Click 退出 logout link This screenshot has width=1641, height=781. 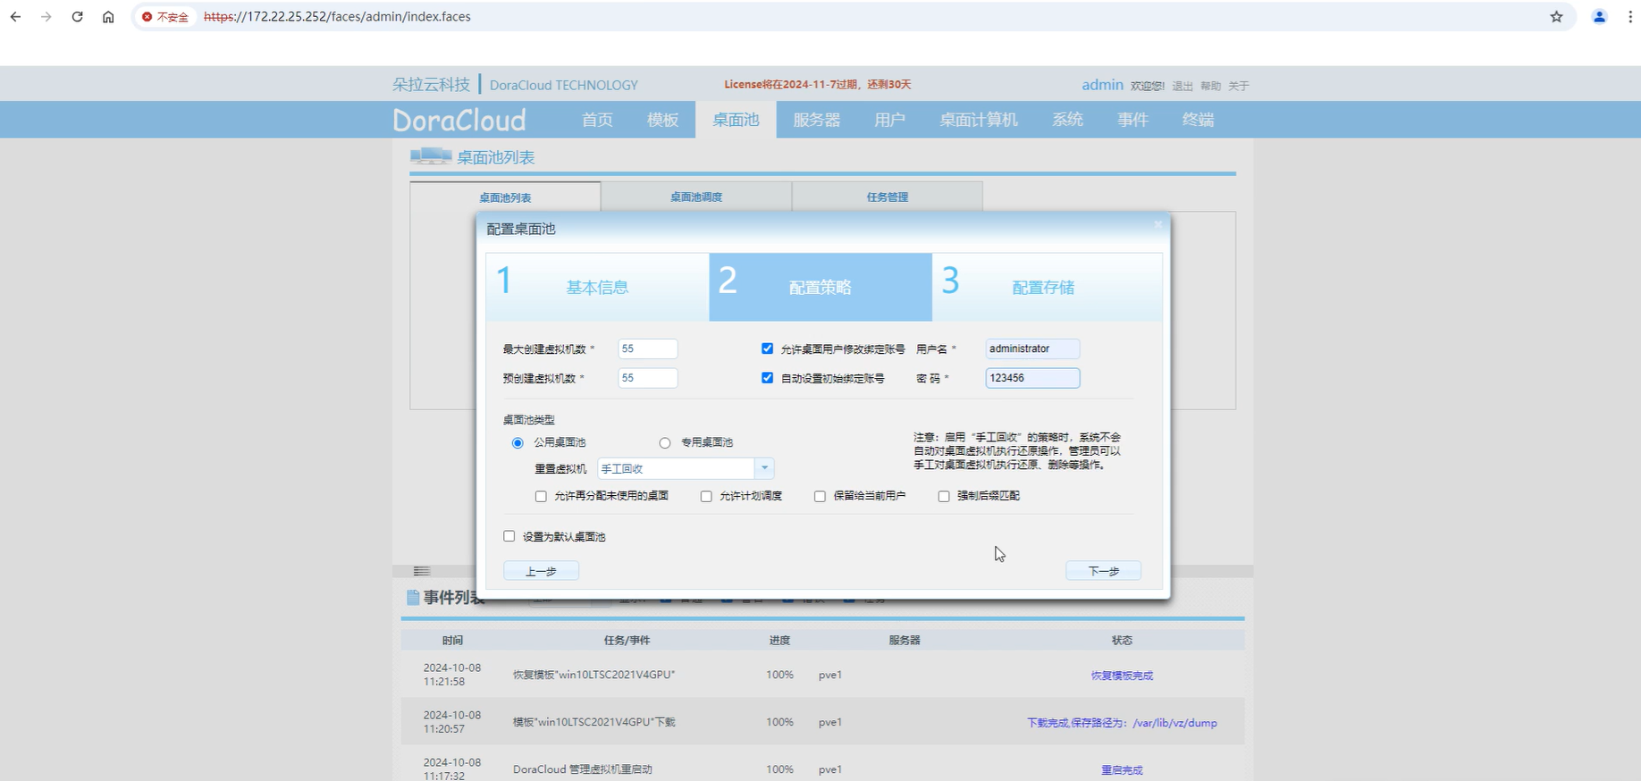[x=1182, y=86]
